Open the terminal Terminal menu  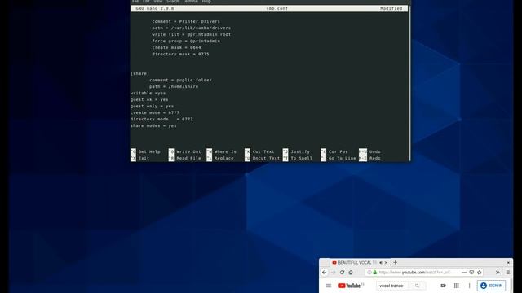pyautogui.click(x=191, y=2)
